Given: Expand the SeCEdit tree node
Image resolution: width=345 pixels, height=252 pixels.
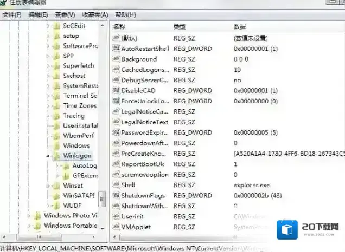Looking at the screenshot, I should coord(48,26).
